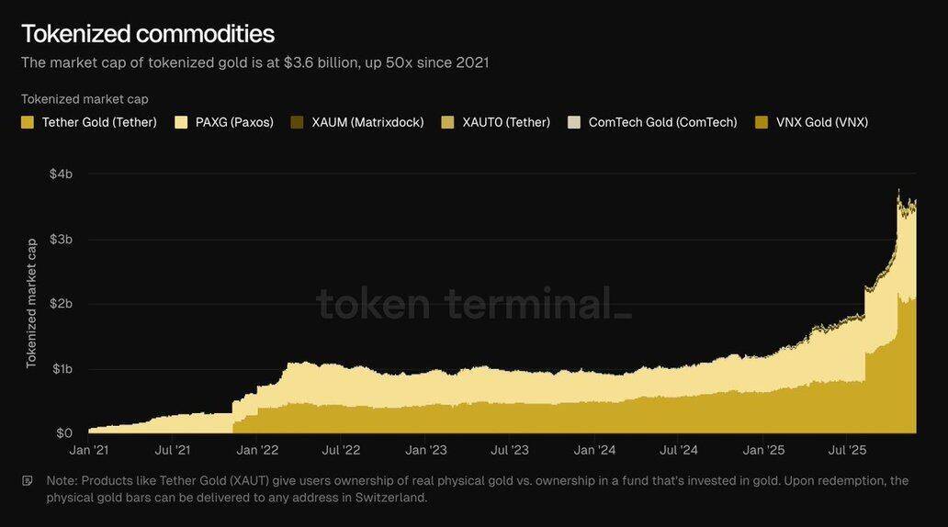Viewport: 948px width, 527px height.
Task: Click the Jan '24 x-axis label
Action: pos(594,451)
